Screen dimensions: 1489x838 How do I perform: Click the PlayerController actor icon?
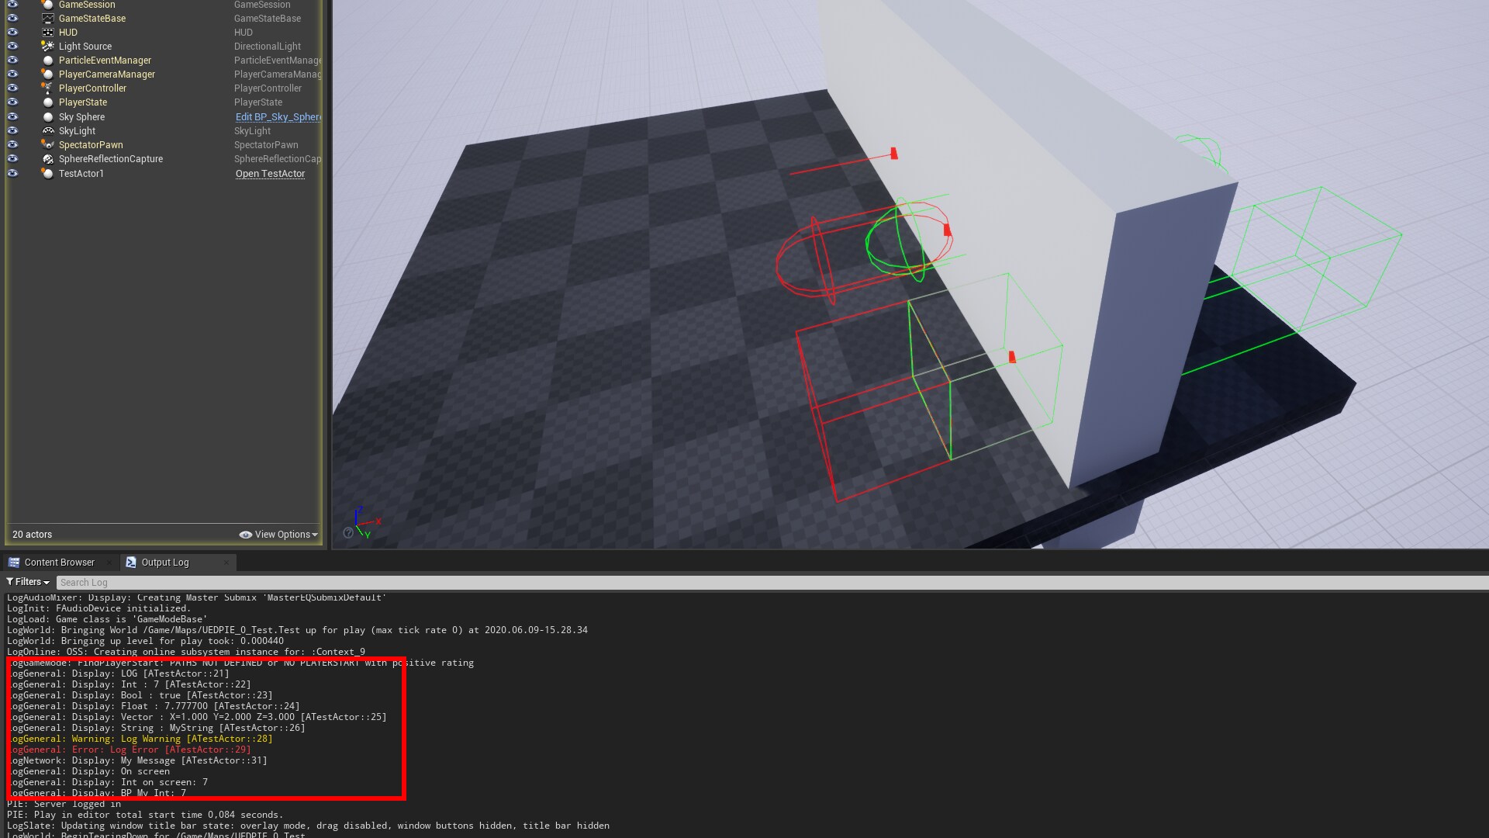(x=48, y=88)
